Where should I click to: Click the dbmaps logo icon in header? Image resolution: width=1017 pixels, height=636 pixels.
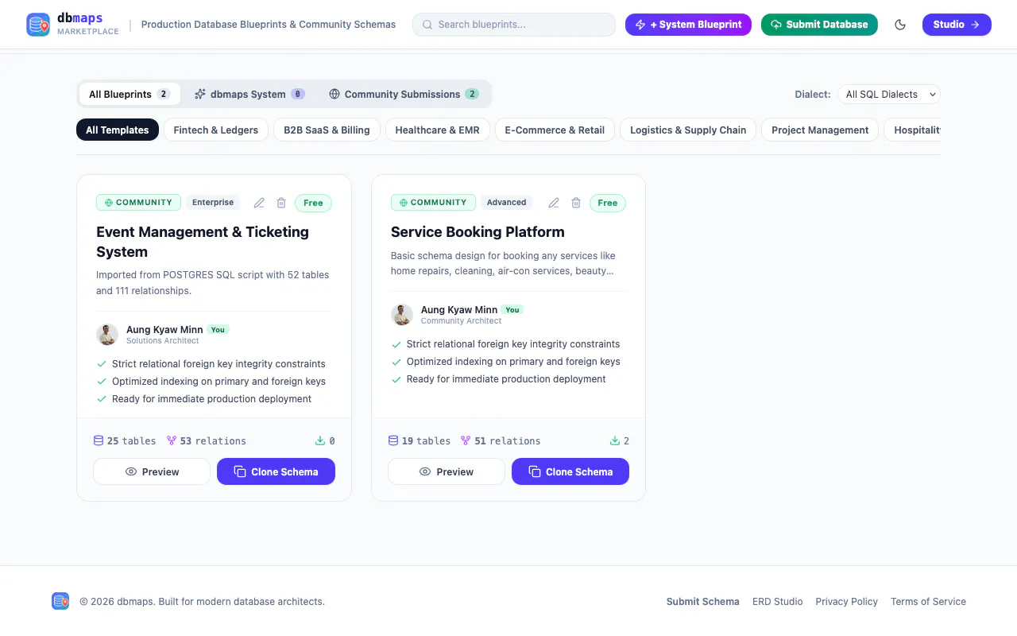pos(38,25)
